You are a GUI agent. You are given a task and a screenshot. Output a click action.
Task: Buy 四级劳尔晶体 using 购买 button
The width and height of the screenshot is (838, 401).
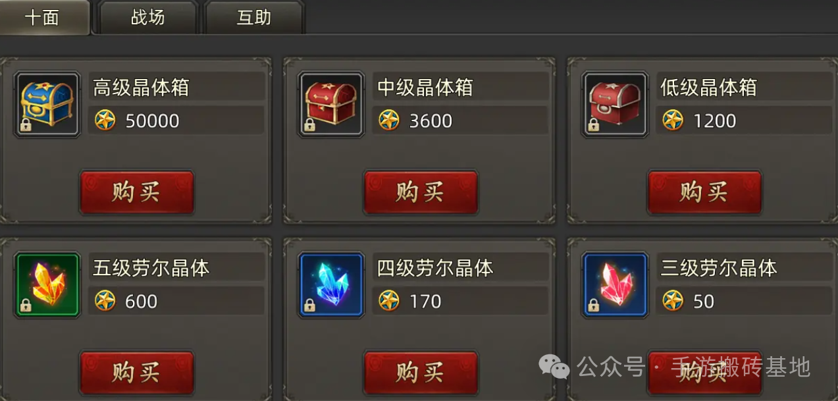point(421,373)
